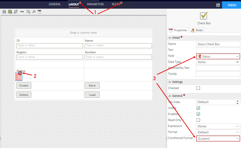Image resolution: width=241 pixels, height=148 pixels.
Task: Click the 'Drag a control here' area
Action: tap(83, 33)
